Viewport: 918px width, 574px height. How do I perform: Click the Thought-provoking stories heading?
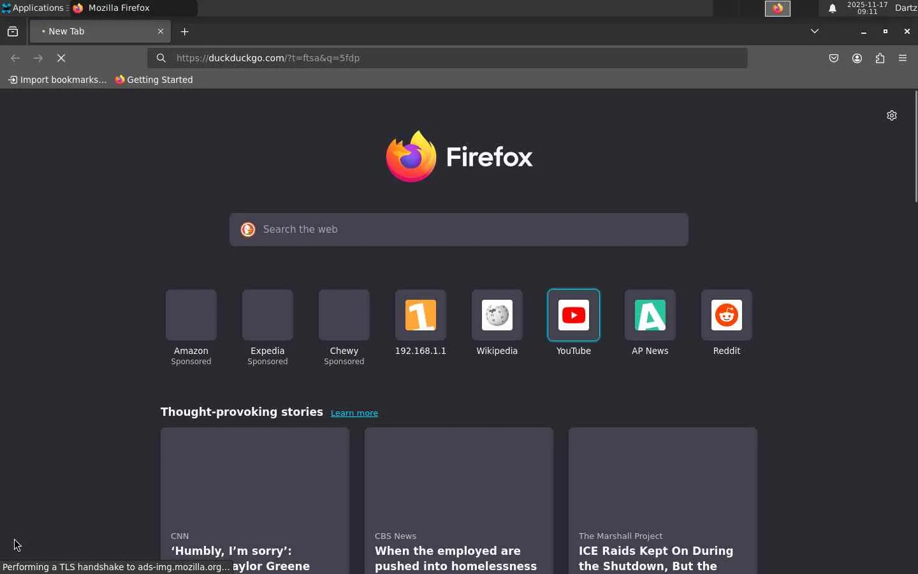[242, 412]
